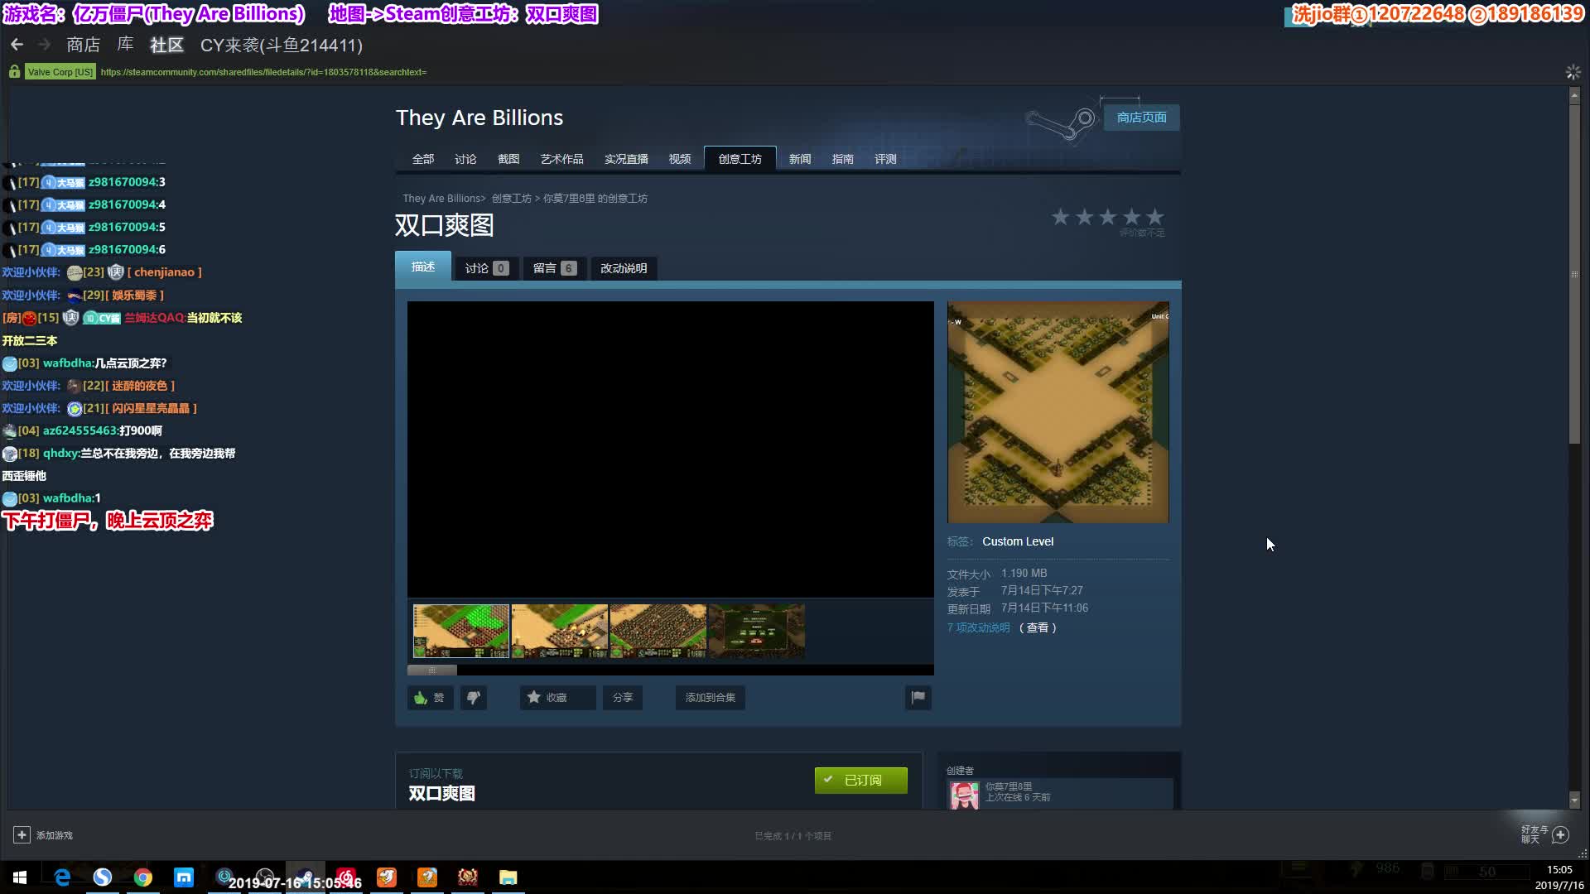Select the fourth dark screenshot thumbnail
The width and height of the screenshot is (1590, 894).
point(757,631)
